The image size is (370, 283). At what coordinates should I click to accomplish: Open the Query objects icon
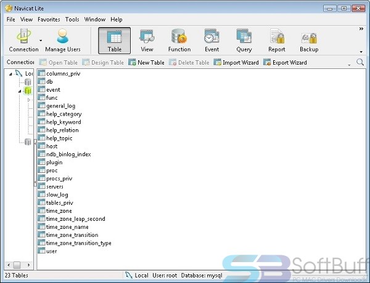point(244,41)
